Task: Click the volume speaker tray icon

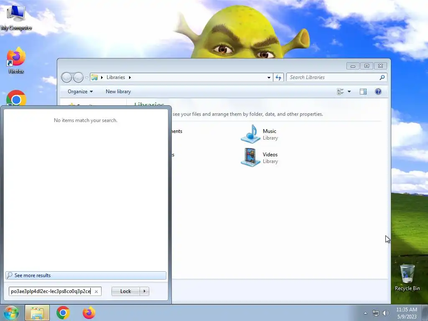Action: [x=385, y=313]
